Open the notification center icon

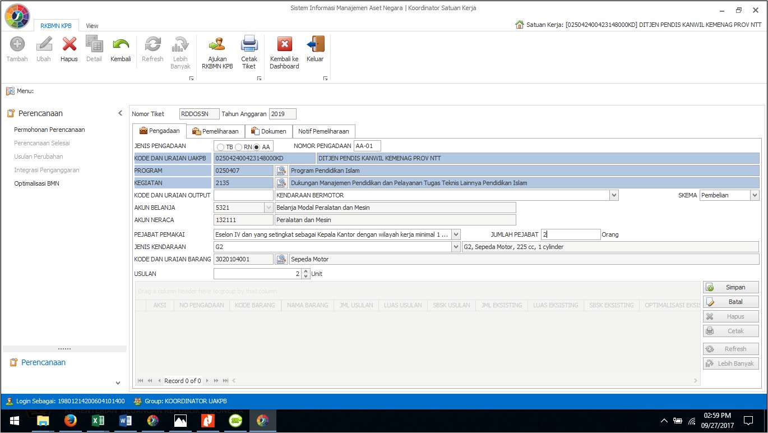(x=748, y=421)
